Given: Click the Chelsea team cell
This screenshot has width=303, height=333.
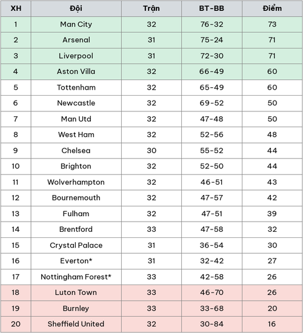Looking at the screenshot, I should (76, 151).
